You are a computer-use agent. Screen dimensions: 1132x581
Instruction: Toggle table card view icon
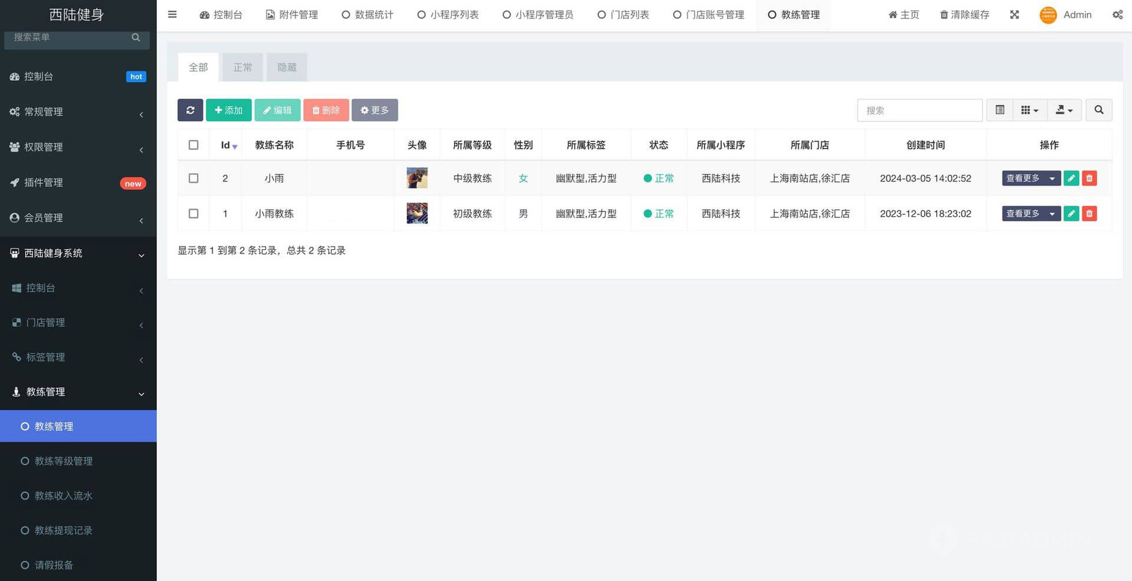[1000, 110]
